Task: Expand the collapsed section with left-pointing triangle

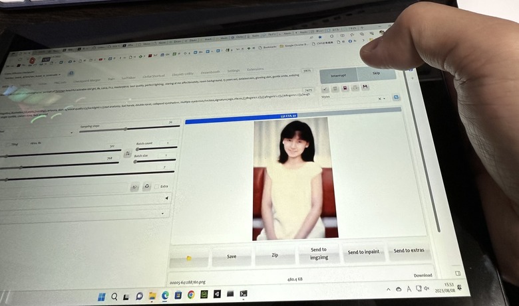Action: coord(166,198)
